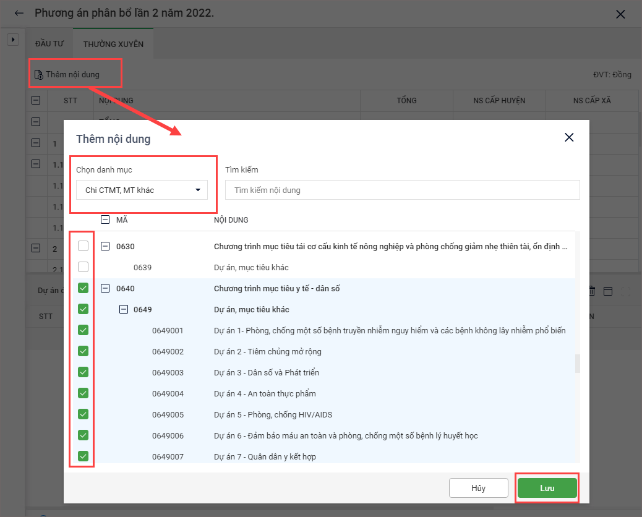The height and width of the screenshot is (517, 642).
Task: Collapse the 0640 tree node
Action: (105, 288)
